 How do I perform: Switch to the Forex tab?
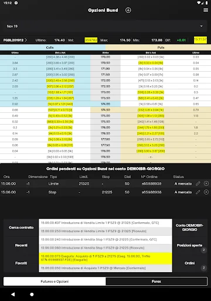click(156, 282)
